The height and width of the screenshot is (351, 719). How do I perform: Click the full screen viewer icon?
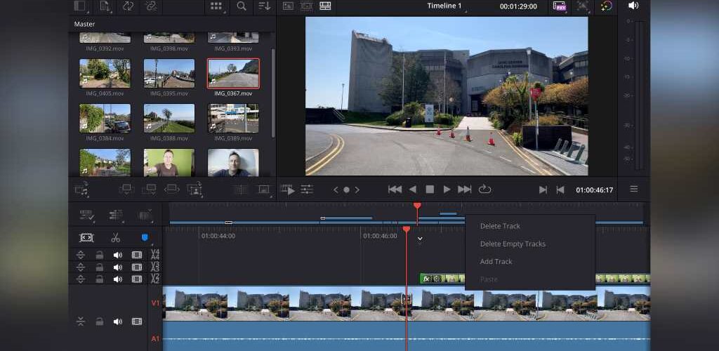coord(582,6)
